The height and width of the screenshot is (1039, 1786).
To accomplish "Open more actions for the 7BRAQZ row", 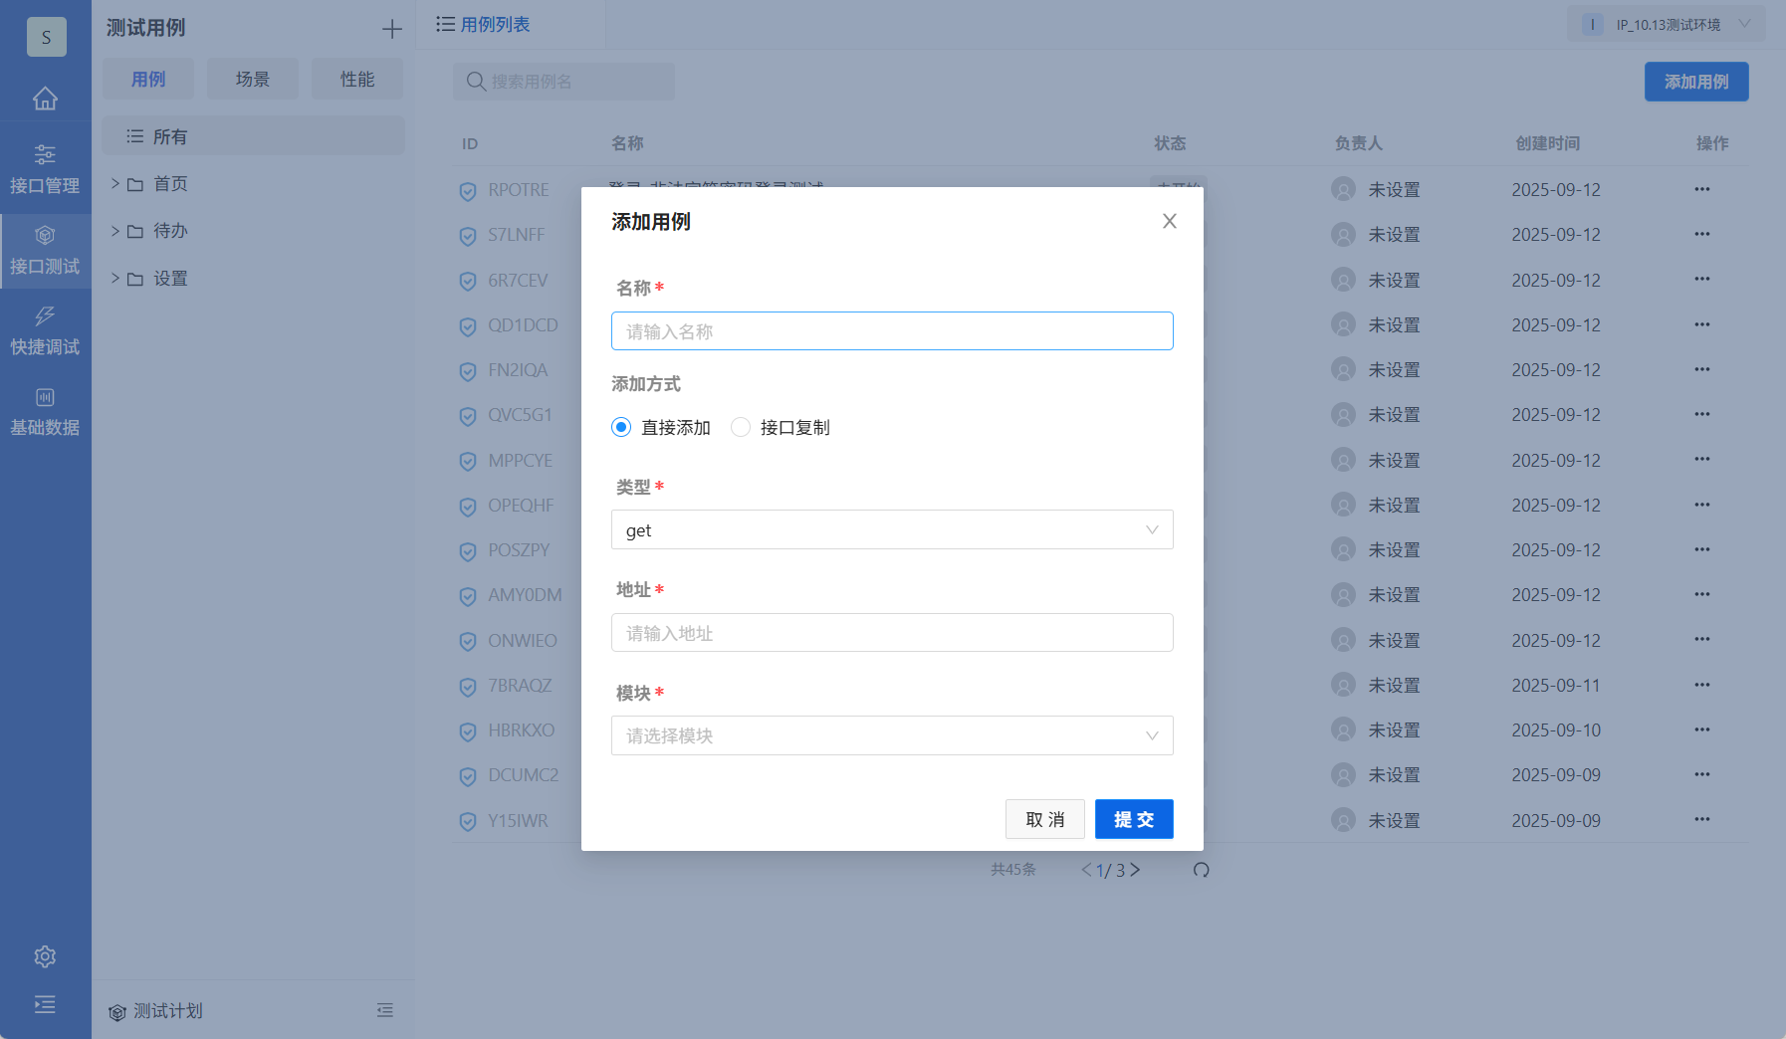I will pos(1702,685).
